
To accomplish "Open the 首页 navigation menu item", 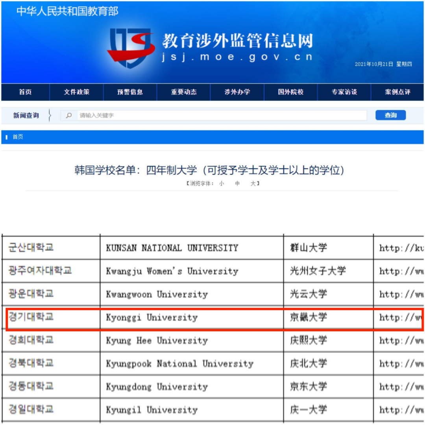I will click(26, 92).
